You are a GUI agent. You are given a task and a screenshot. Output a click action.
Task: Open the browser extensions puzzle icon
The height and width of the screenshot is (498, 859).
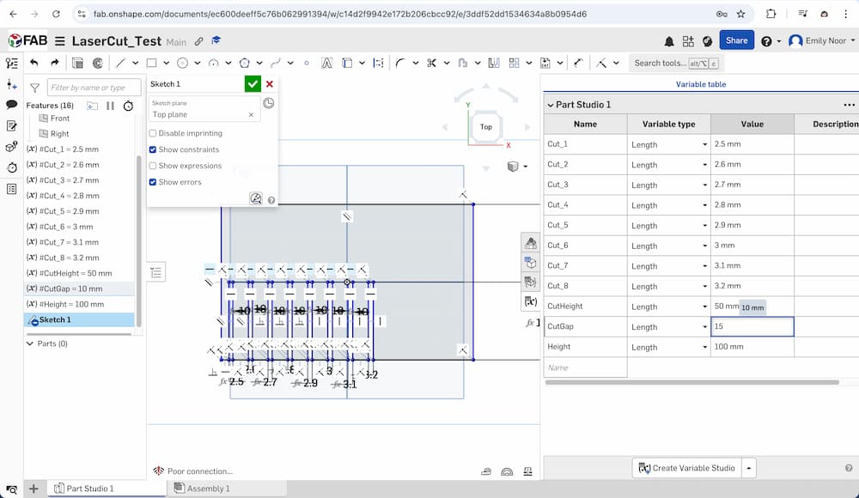tap(771, 14)
